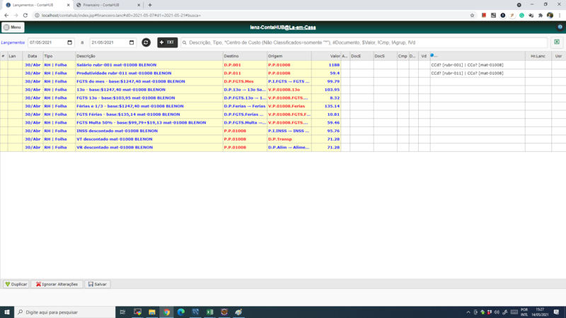Reload the browser page

(25, 16)
